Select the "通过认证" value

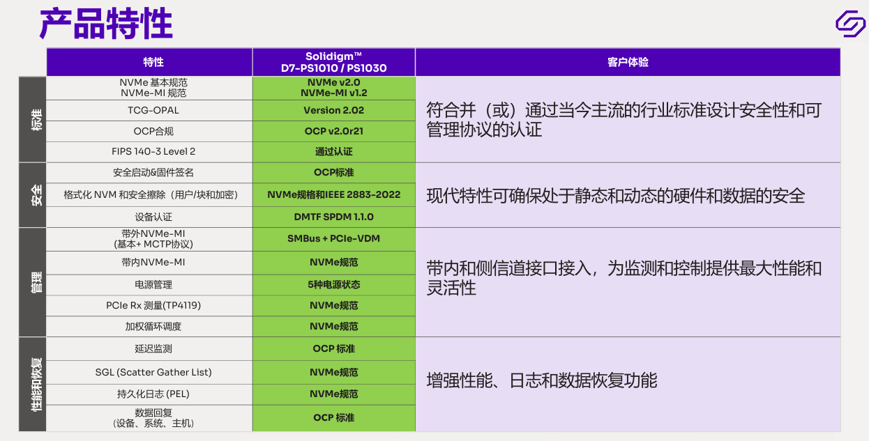pyautogui.click(x=333, y=152)
